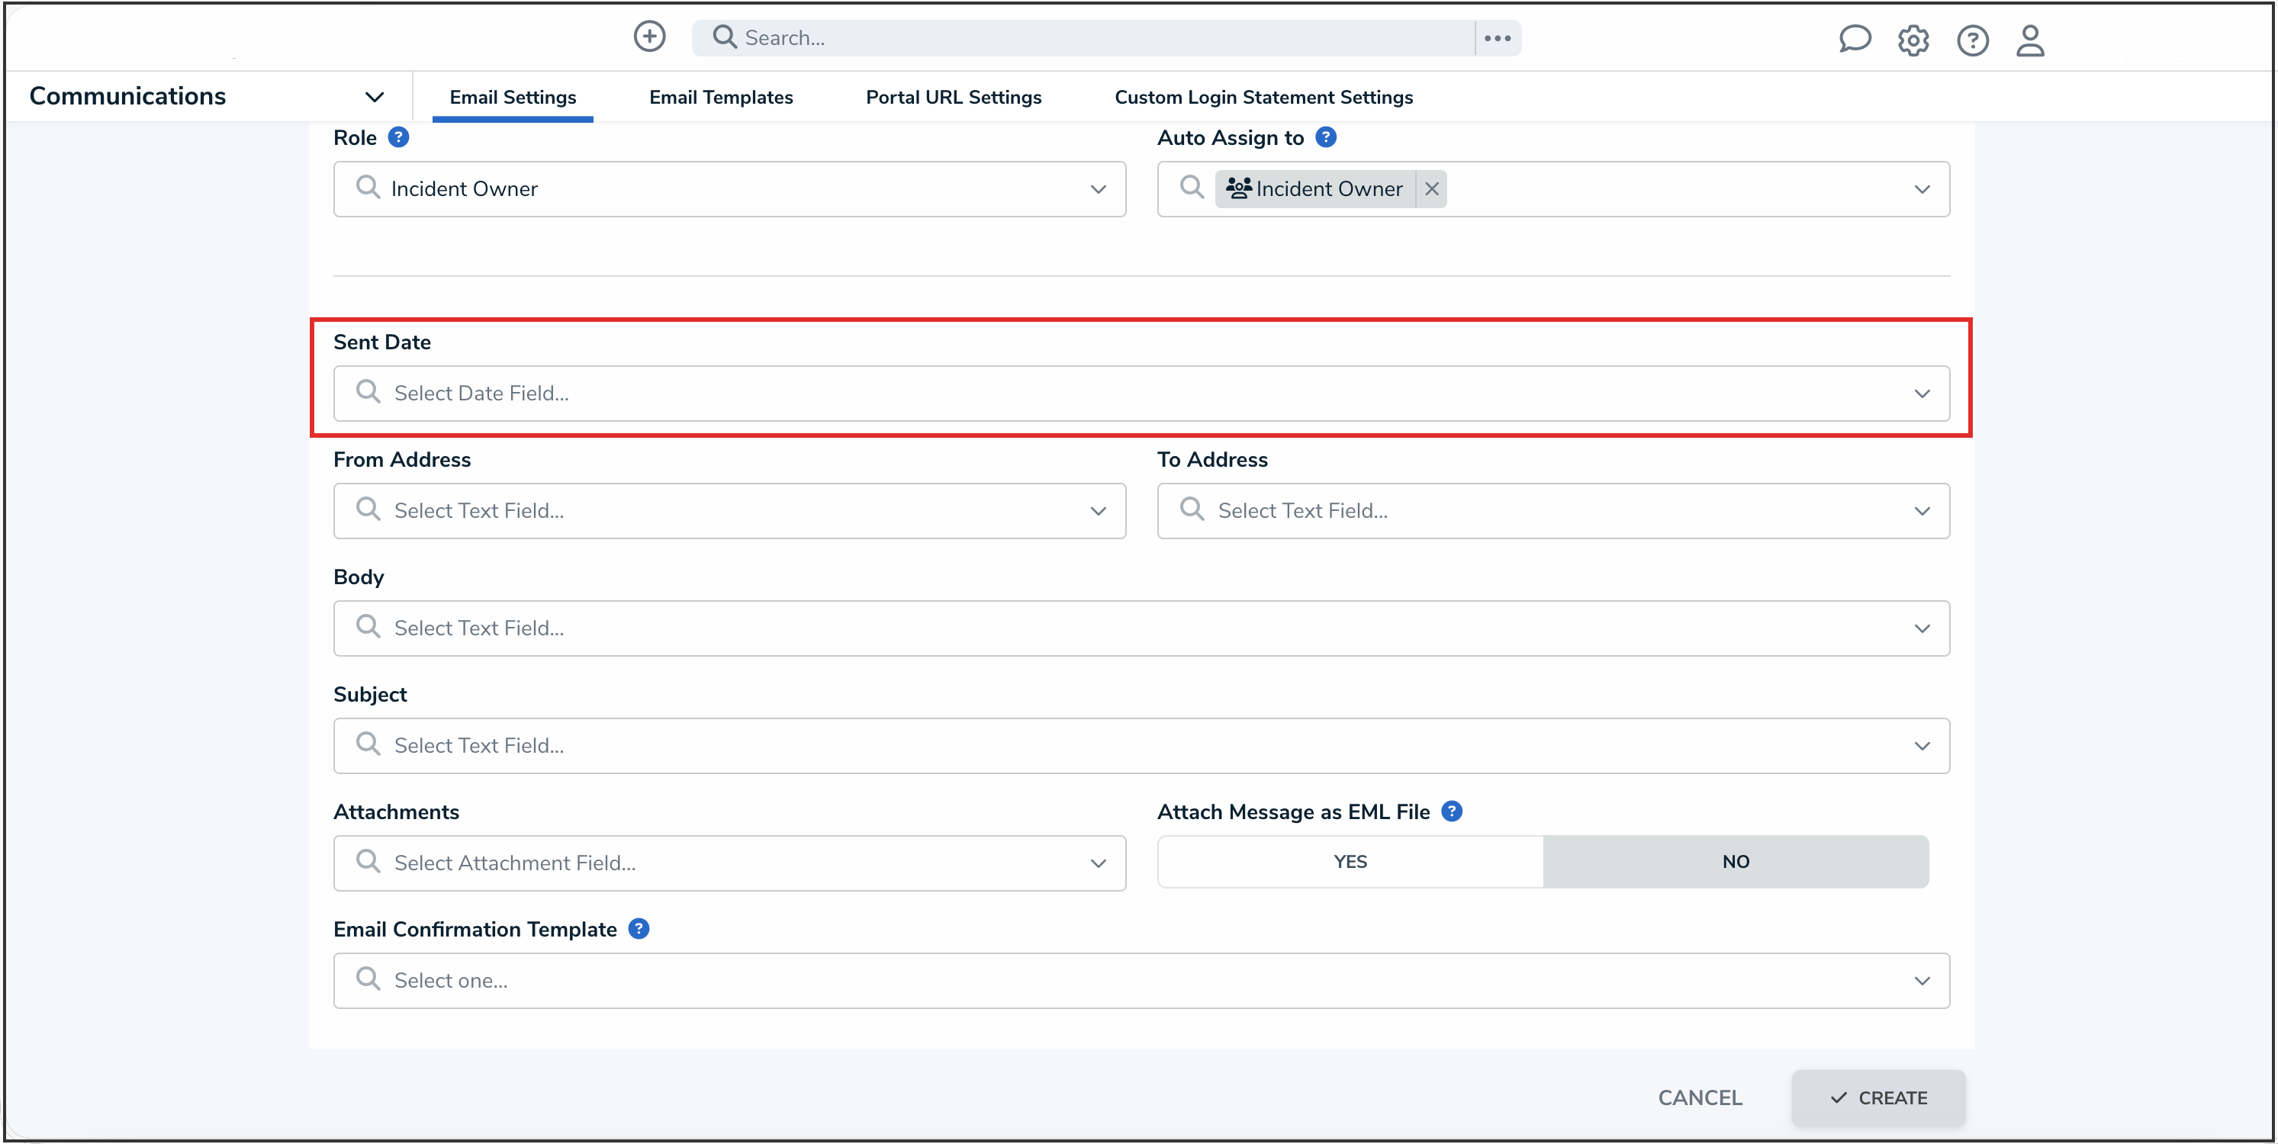Click the Attach Message as EML File help icon

pos(1451,811)
